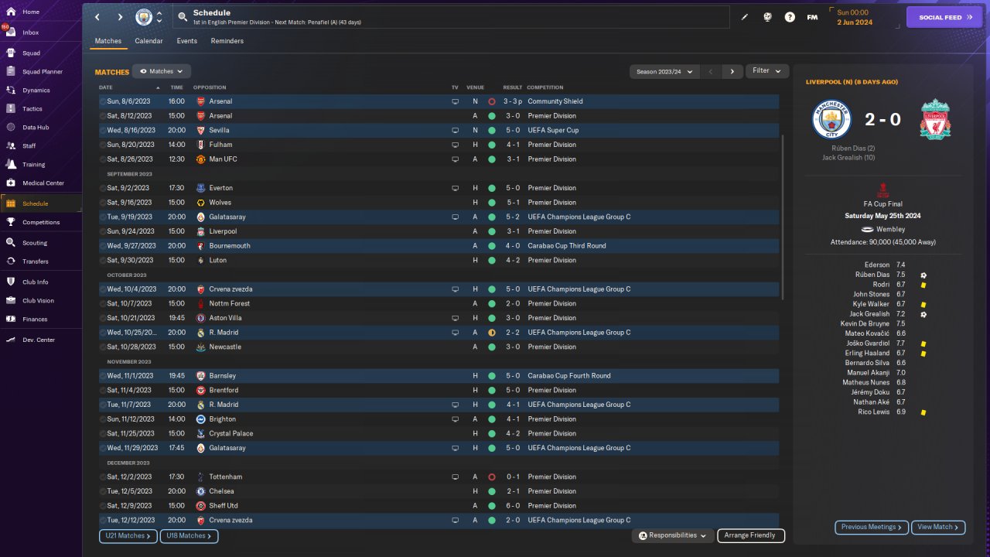This screenshot has height=557, width=990.
Task: Open the Tactics sidebar icon
Action: pyautogui.click(x=11, y=109)
